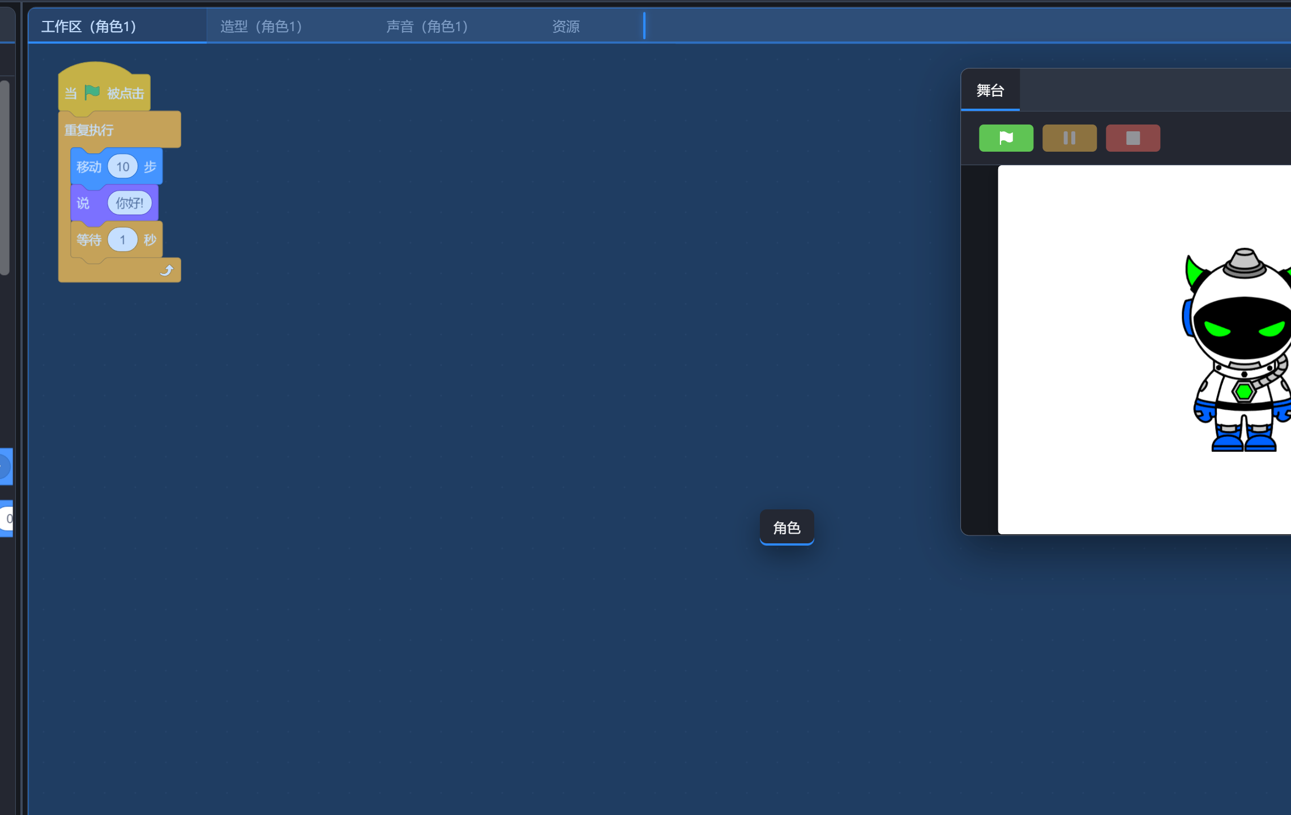Run the project with green flag button
This screenshot has width=1291, height=815.
coord(1006,138)
